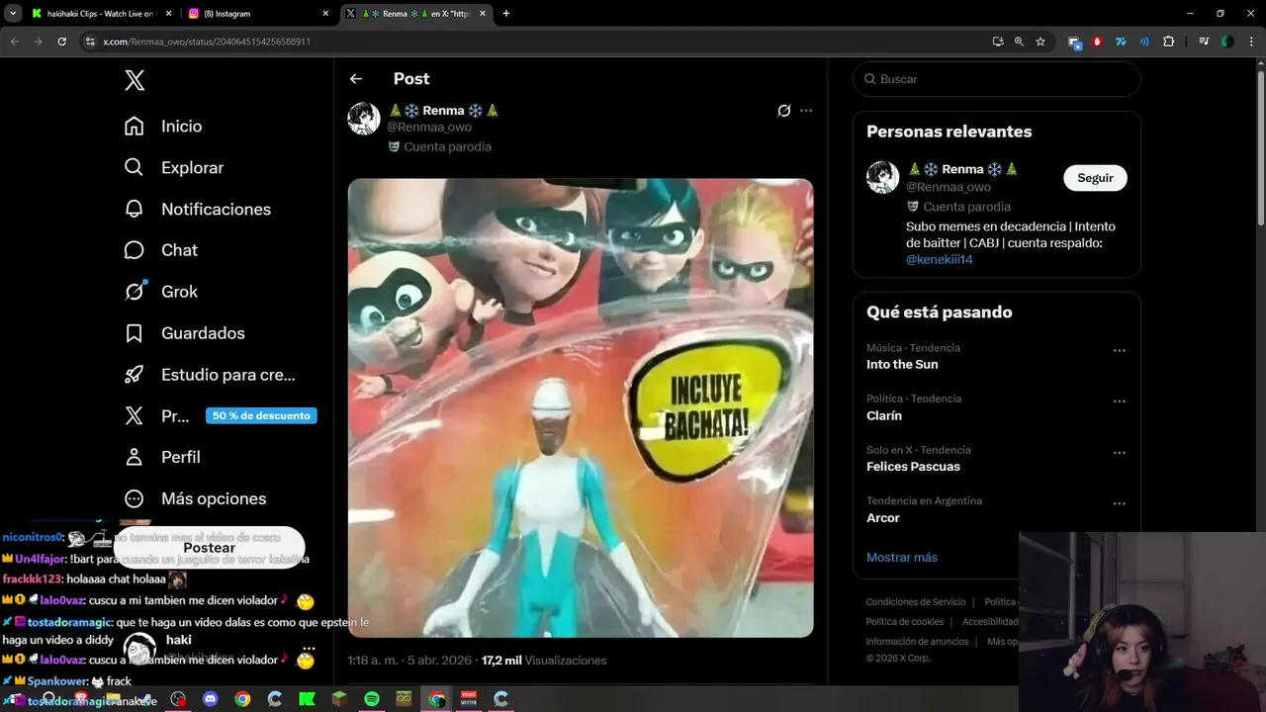Open Kick app from the taskbar
Image resolution: width=1266 pixels, height=712 pixels.
click(307, 699)
